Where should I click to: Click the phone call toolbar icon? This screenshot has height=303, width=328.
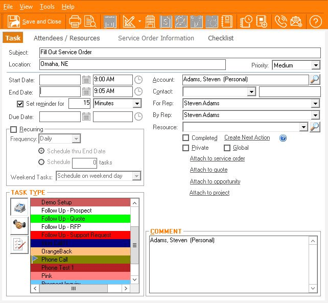tap(280, 21)
